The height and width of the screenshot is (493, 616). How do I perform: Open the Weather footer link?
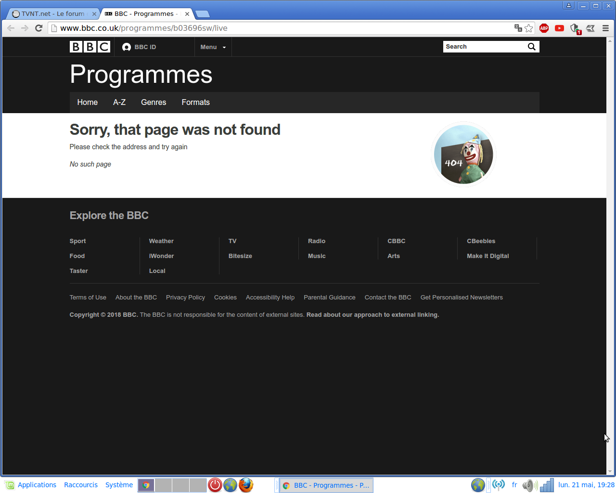coord(161,241)
